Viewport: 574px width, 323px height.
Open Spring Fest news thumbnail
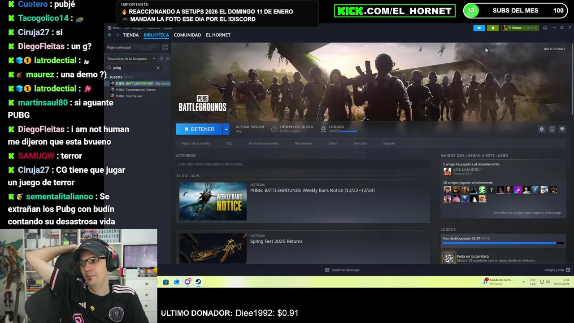point(213,248)
